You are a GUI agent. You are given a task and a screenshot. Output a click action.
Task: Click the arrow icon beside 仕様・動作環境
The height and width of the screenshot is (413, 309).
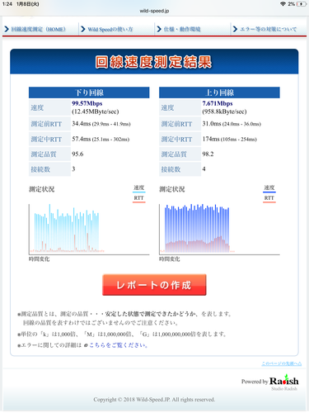point(159,29)
